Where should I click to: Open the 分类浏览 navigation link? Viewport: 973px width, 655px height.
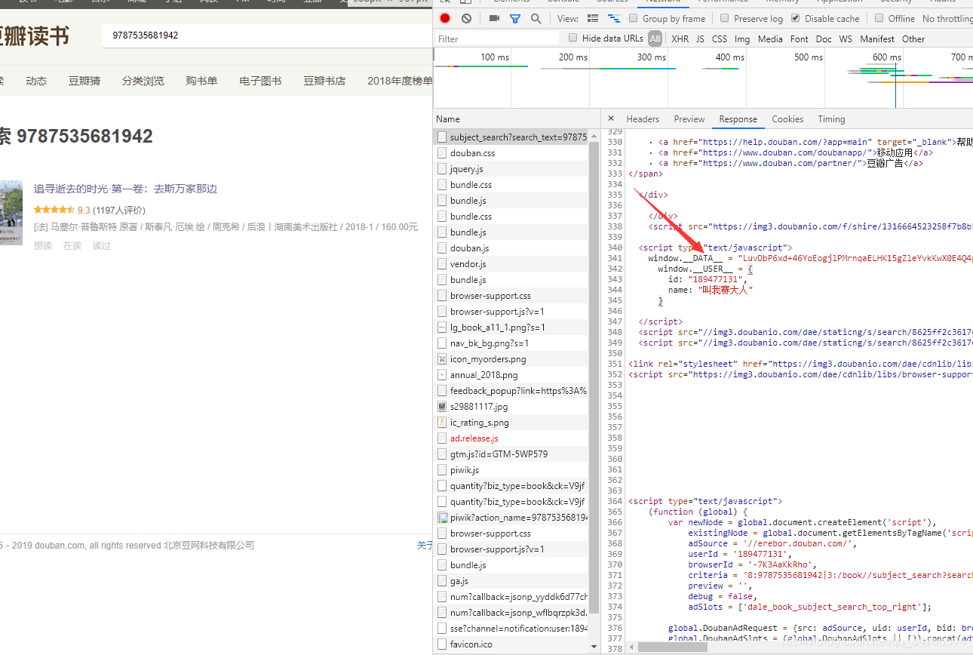143,81
